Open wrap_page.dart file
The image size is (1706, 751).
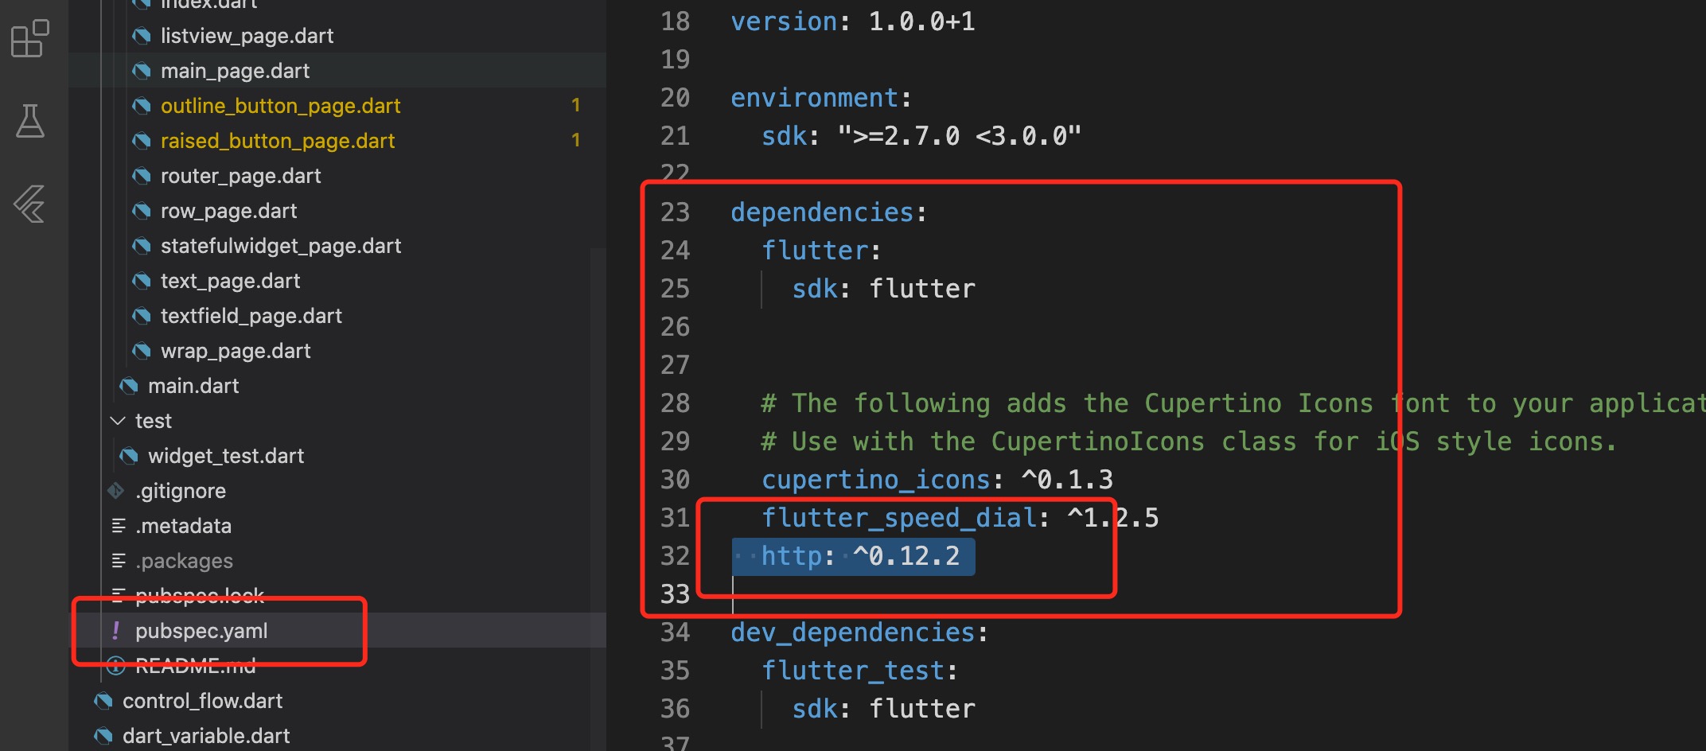[236, 351]
